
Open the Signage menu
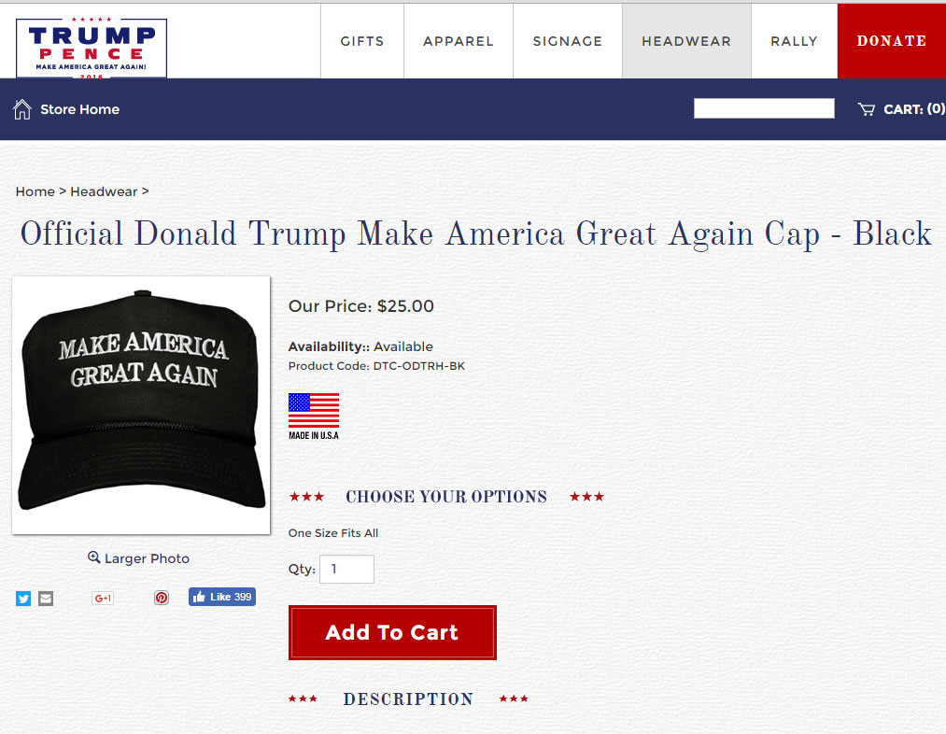[x=568, y=41]
